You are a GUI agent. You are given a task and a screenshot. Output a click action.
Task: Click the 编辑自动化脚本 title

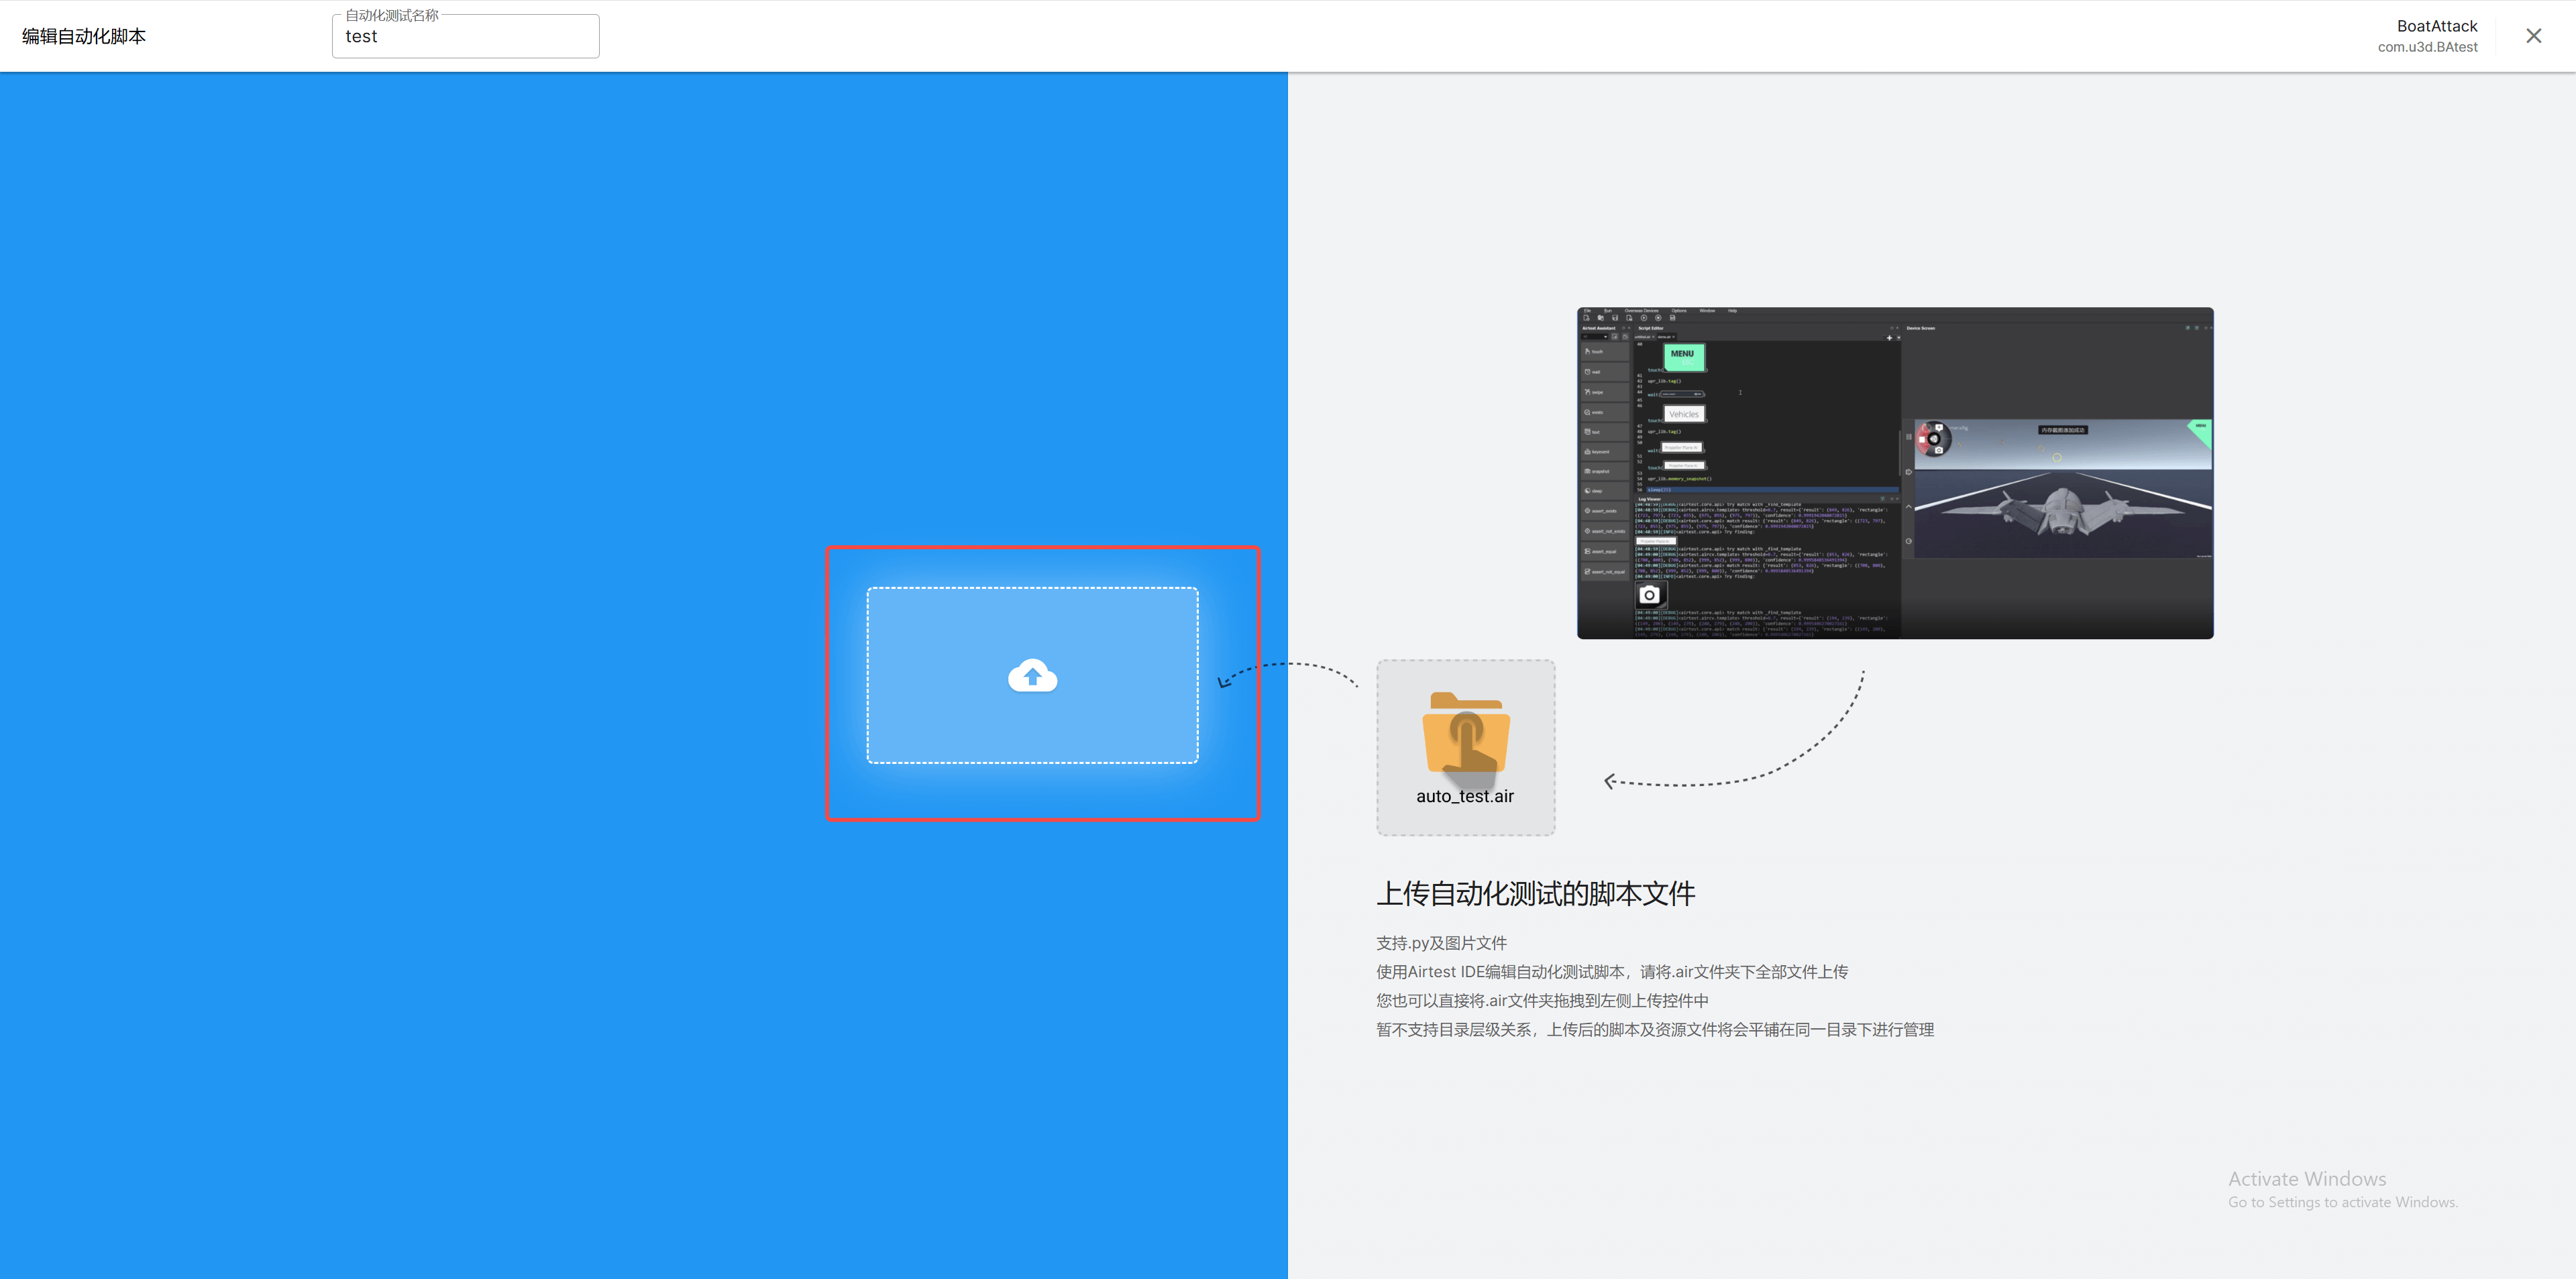[x=84, y=36]
